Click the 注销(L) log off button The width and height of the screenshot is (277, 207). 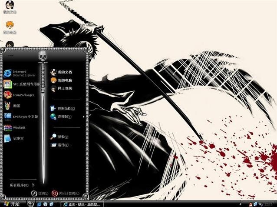click(x=40, y=194)
